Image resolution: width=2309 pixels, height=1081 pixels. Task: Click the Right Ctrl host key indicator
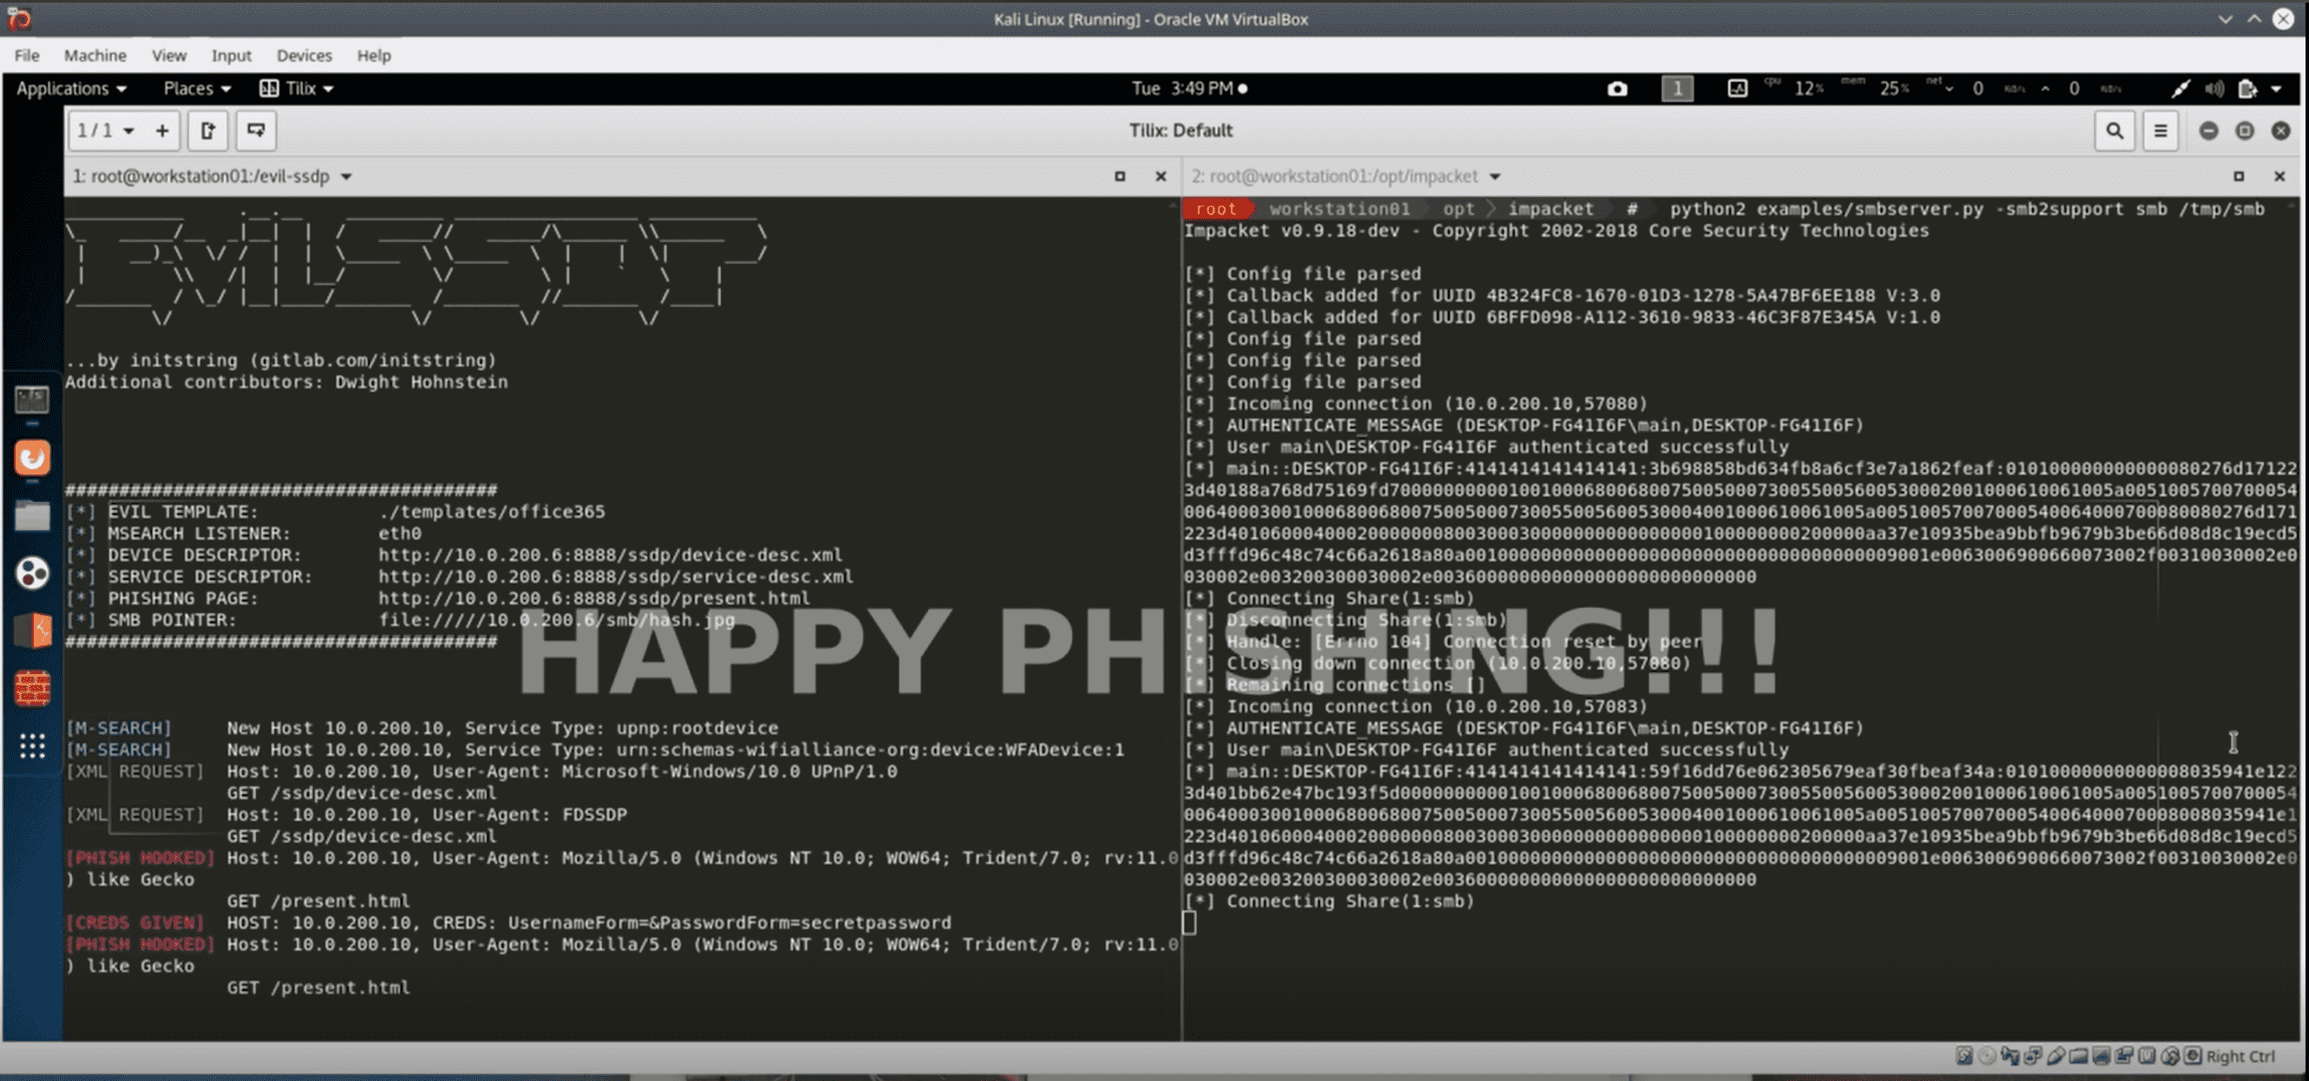[2240, 1056]
